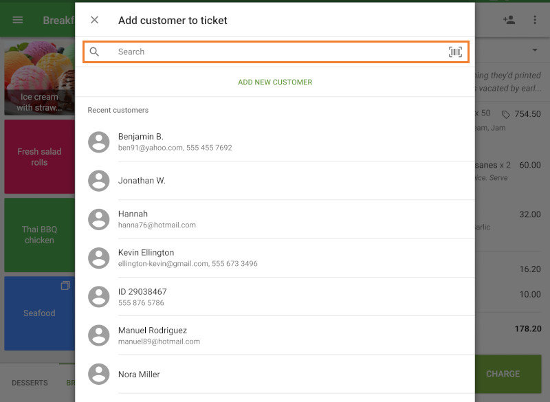Expand the ticket options dropdown arrow
Viewport: 550px width, 402px height.
point(535,51)
